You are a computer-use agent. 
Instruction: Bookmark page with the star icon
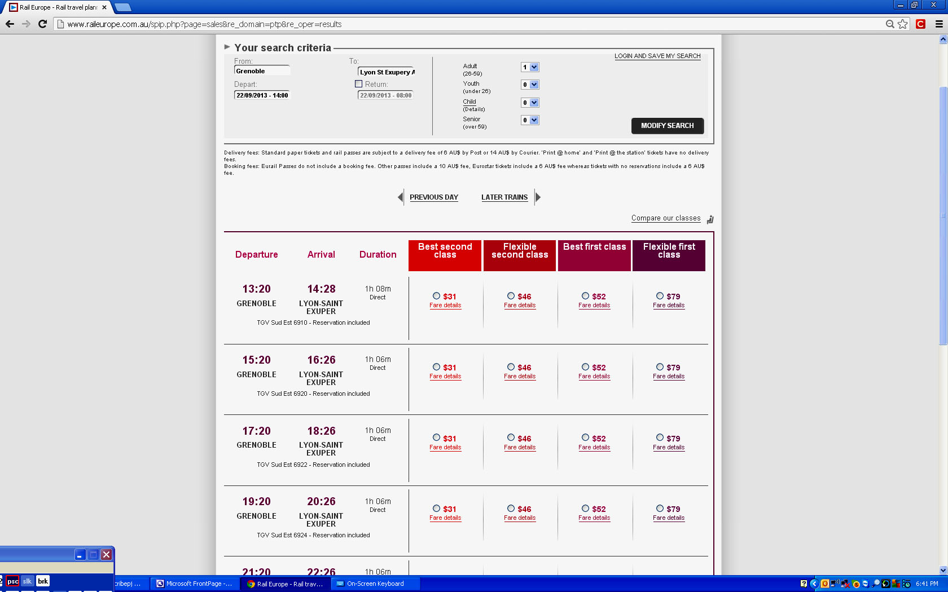click(x=903, y=24)
